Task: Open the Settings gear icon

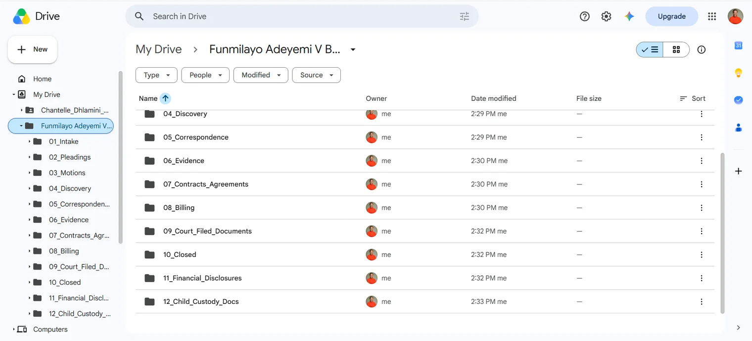Action: point(606,16)
